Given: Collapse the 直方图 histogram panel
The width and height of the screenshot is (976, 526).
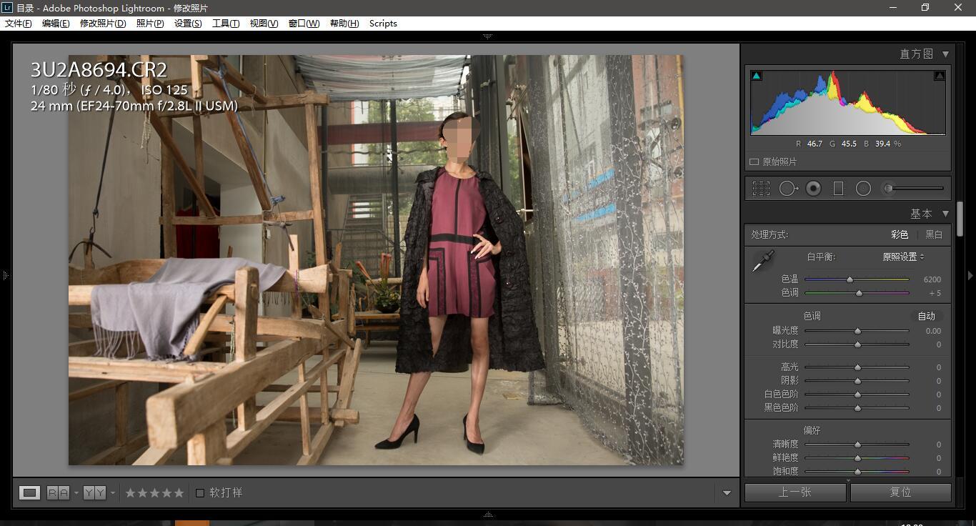Looking at the screenshot, I should [945, 54].
